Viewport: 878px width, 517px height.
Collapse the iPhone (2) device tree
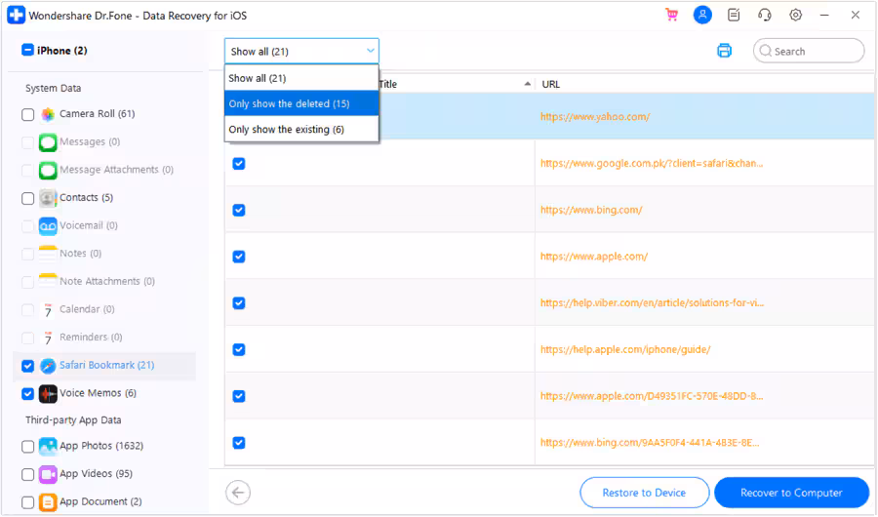(27, 51)
